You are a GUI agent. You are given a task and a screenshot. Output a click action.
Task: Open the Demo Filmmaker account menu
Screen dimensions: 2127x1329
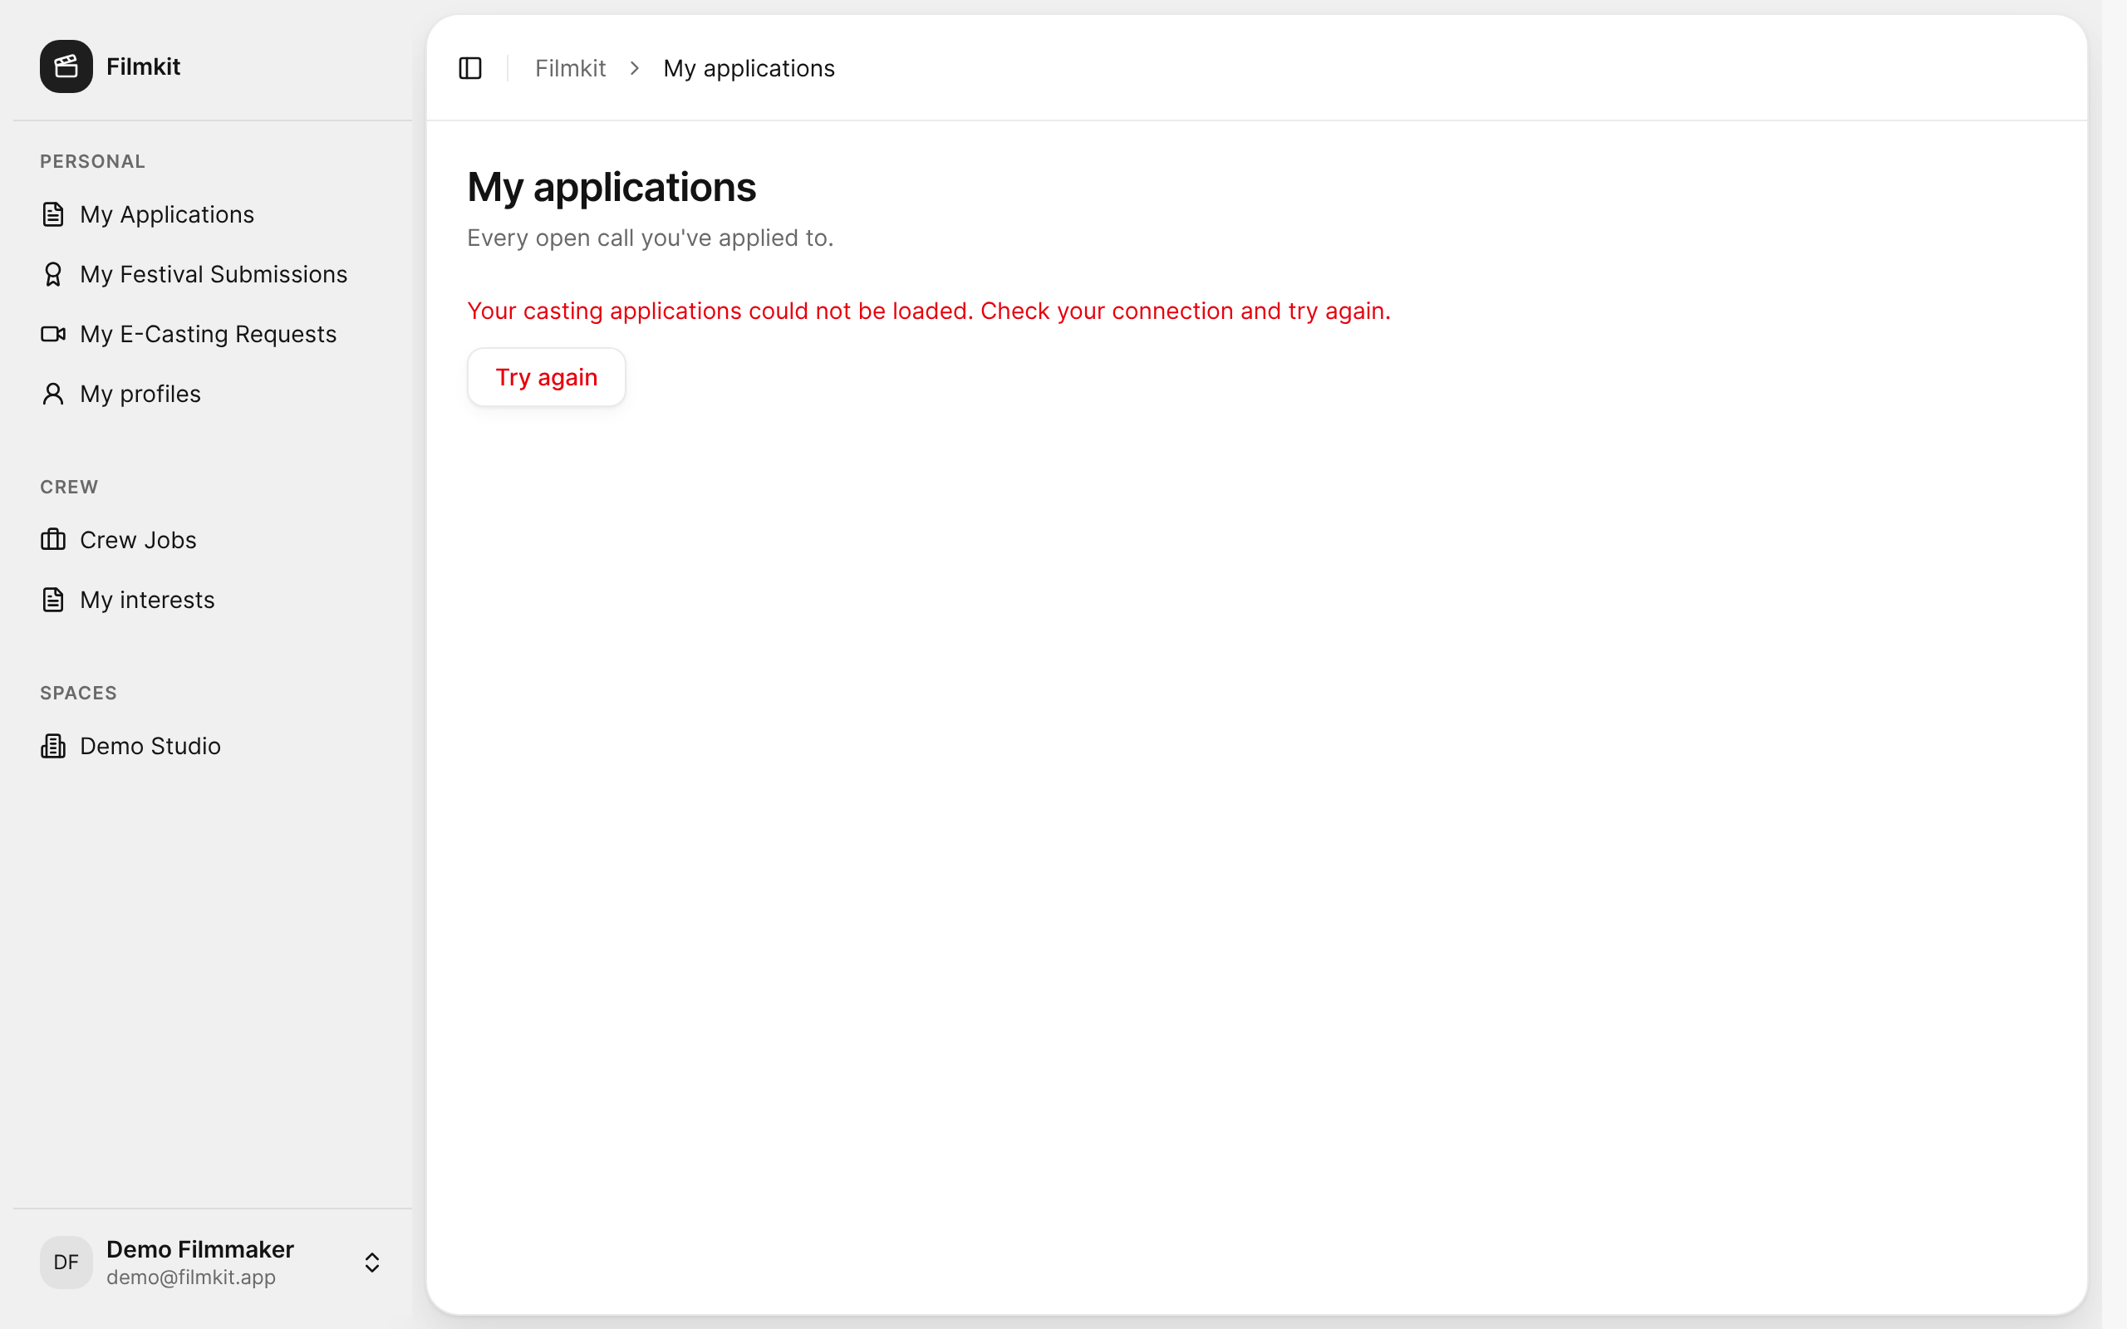[213, 1263]
